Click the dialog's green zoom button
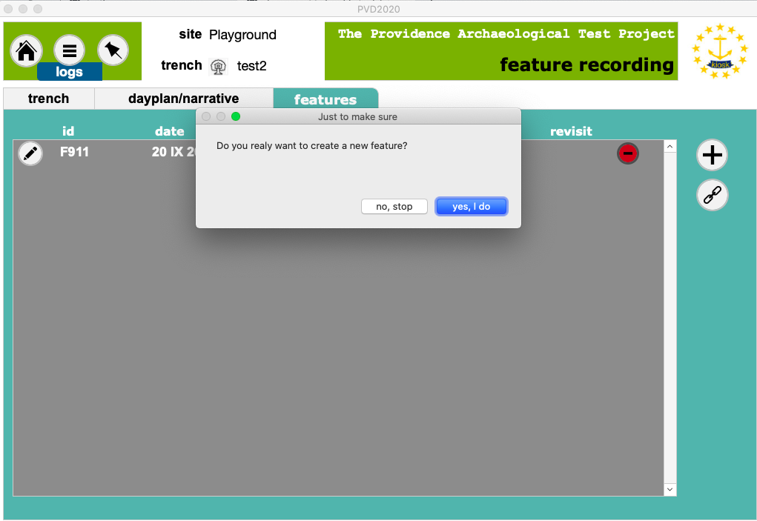This screenshot has width=757, height=521. (x=236, y=116)
